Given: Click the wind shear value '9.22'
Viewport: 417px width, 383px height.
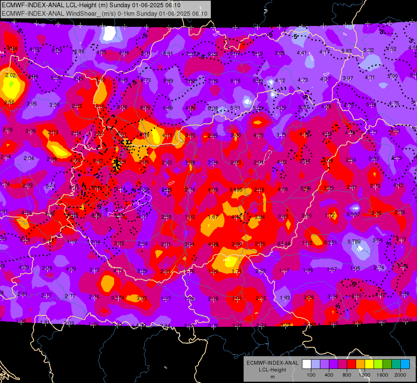Looking at the screenshot, I should click(213, 54).
